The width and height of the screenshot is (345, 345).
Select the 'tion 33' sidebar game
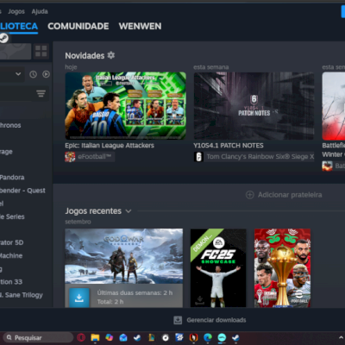click(x=11, y=282)
